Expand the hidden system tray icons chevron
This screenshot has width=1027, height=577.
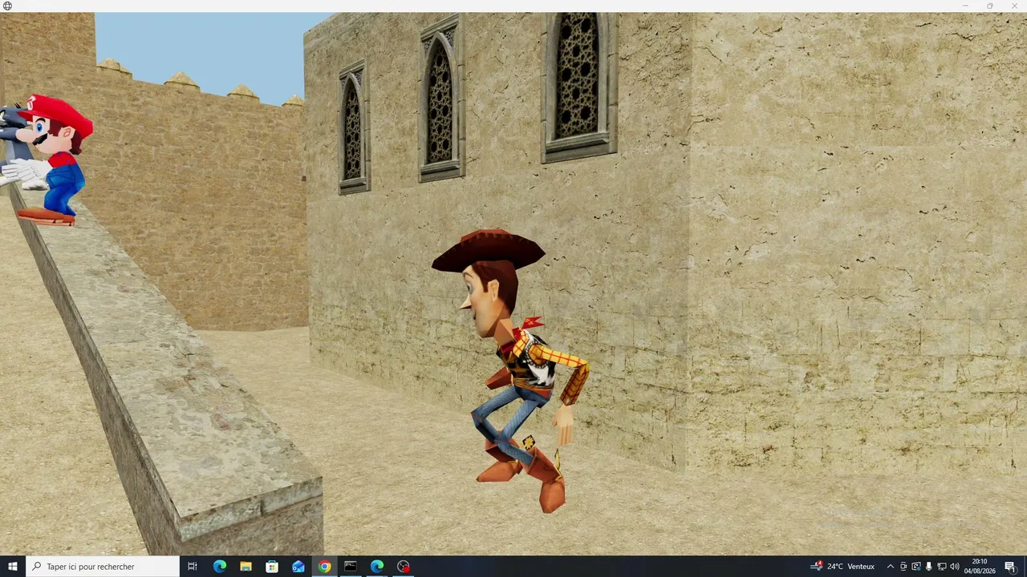pos(890,567)
